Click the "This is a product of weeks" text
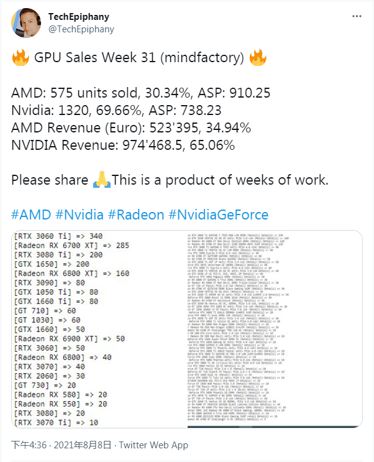Screen dimensions: 374x462 pos(216,180)
